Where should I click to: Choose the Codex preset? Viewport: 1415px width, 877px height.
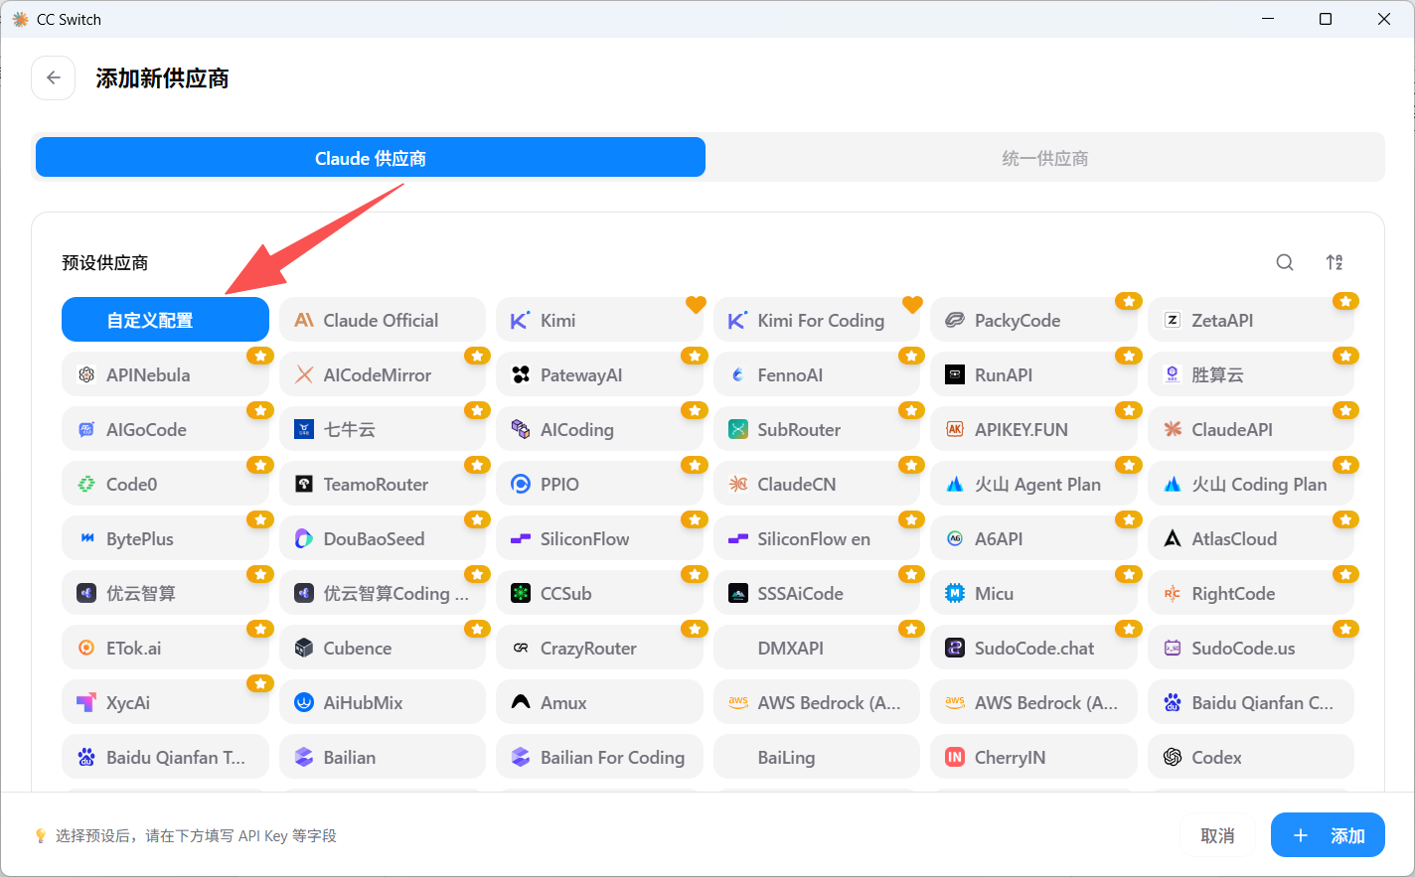coord(1251,757)
